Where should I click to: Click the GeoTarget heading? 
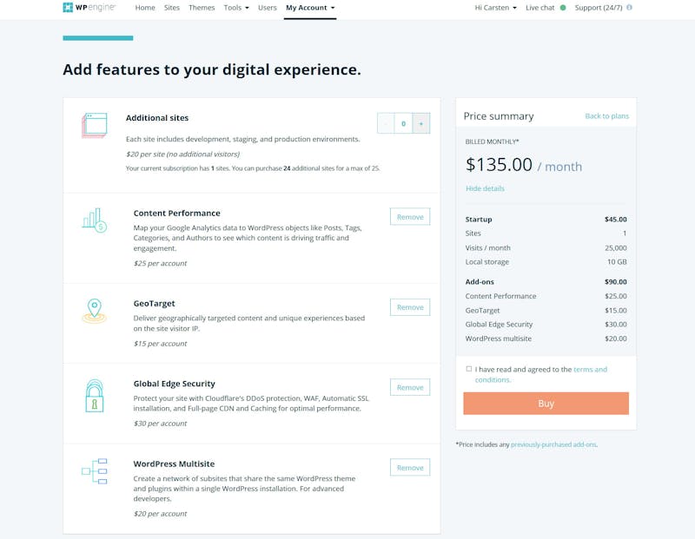(x=155, y=304)
